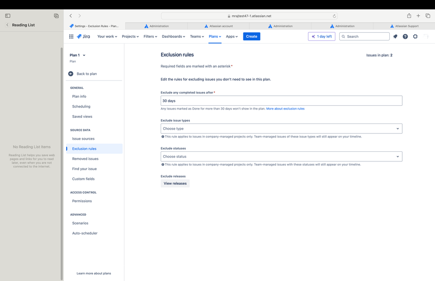Open Removed issues page
The image size is (435, 281).
pyautogui.click(x=85, y=159)
